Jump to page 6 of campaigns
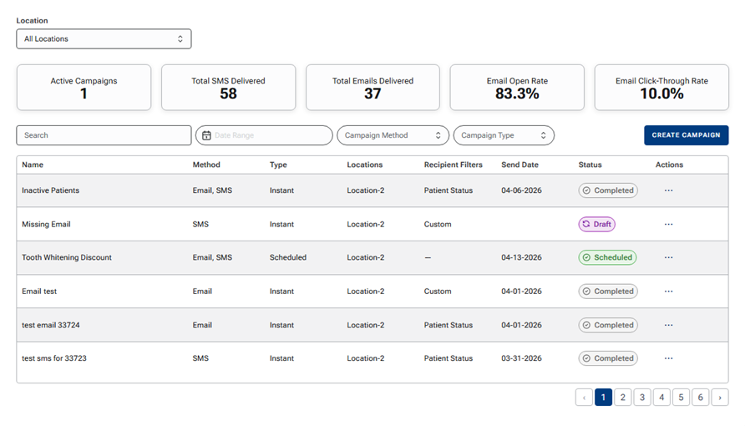The height and width of the screenshot is (426, 745). [x=701, y=398]
